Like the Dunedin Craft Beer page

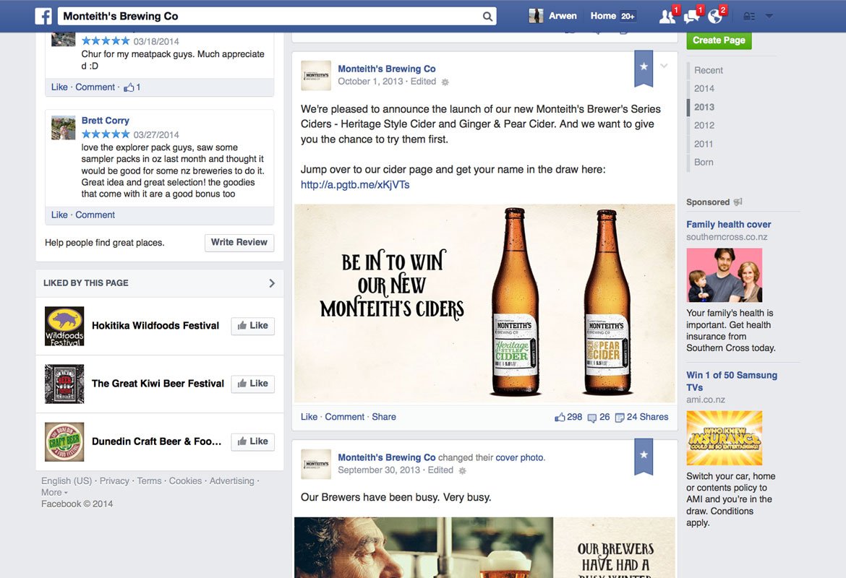point(252,441)
